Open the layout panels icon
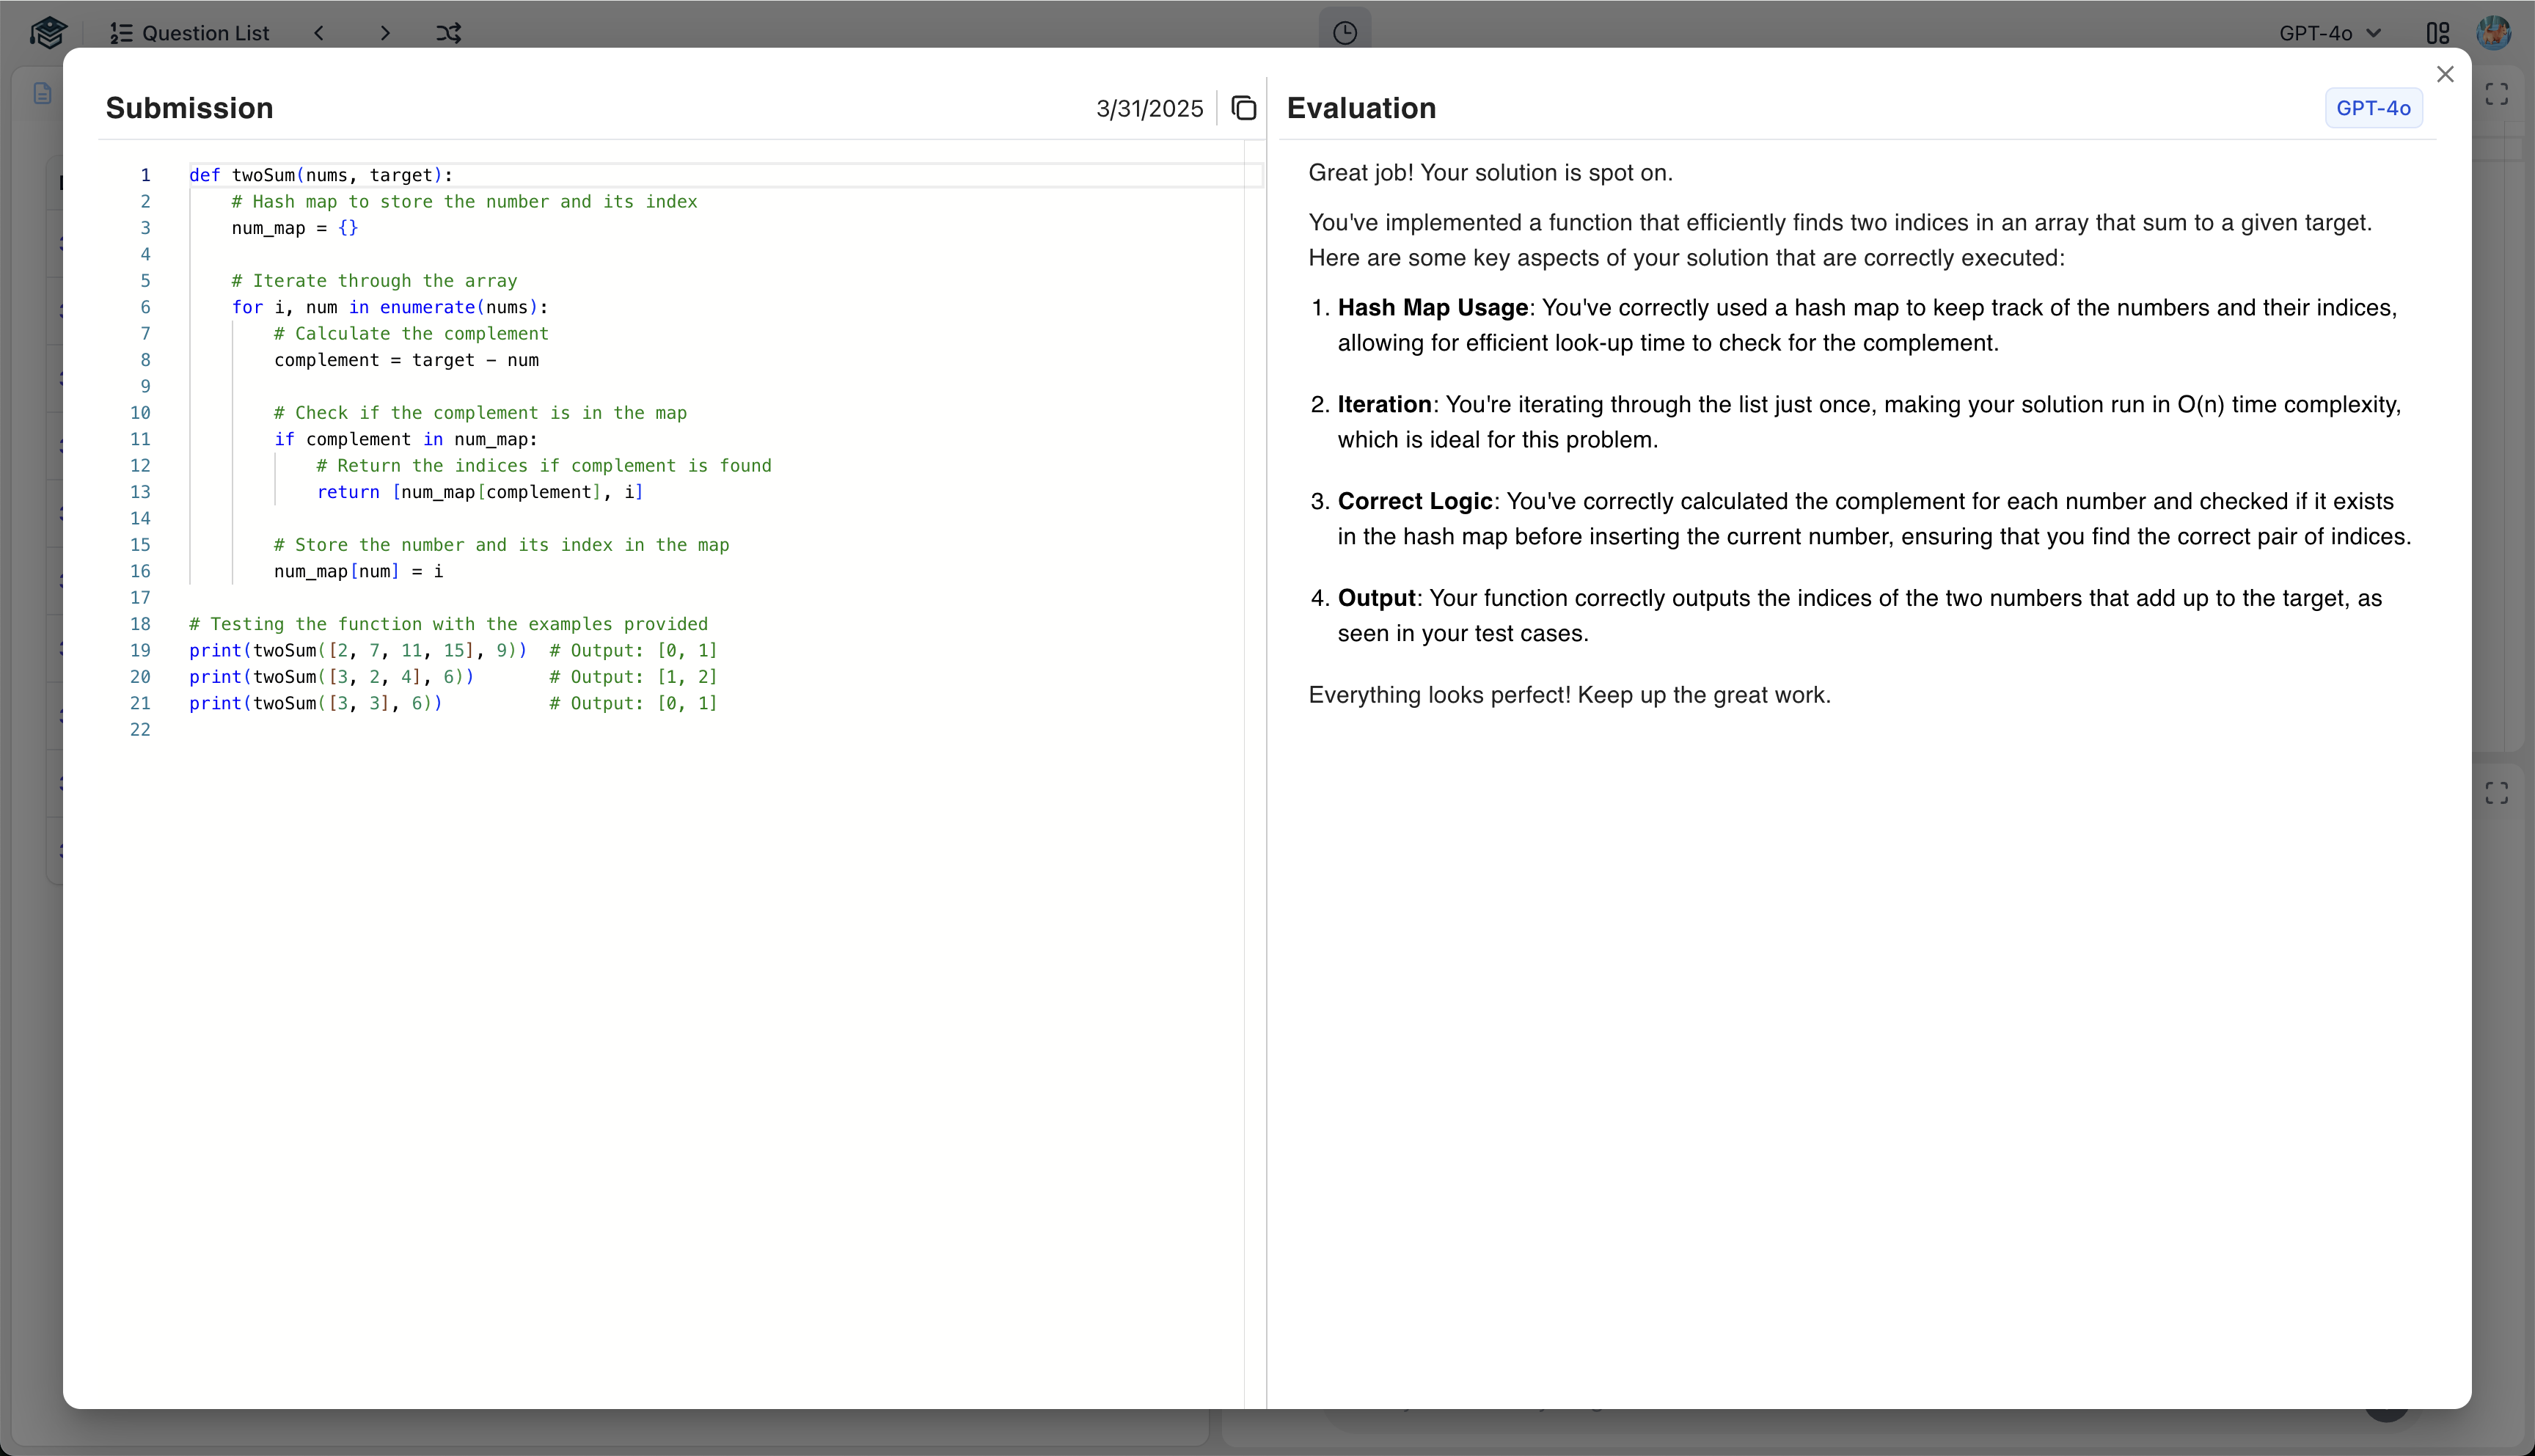The image size is (2535, 1456). [2437, 33]
